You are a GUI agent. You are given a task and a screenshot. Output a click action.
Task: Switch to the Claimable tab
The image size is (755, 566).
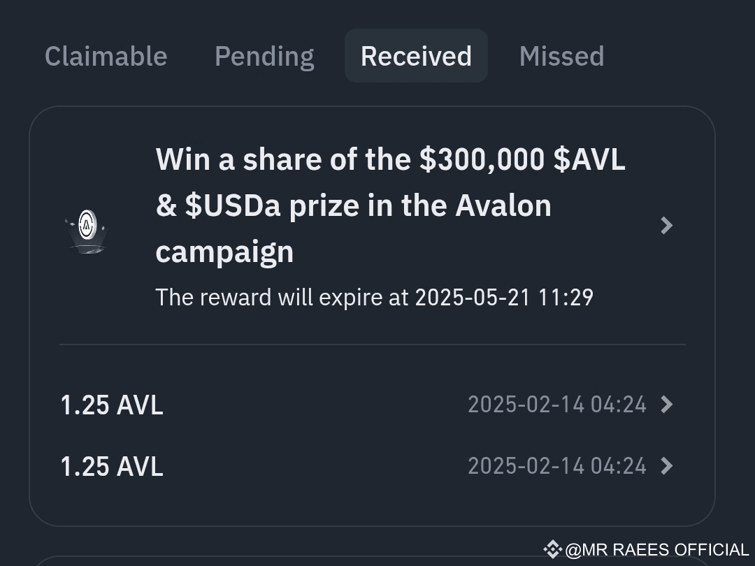tap(106, 56)
